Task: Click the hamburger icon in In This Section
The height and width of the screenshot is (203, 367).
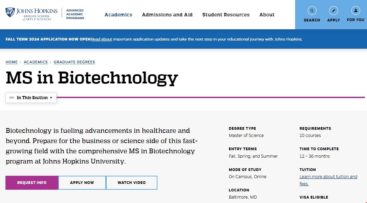Action: 12,98
